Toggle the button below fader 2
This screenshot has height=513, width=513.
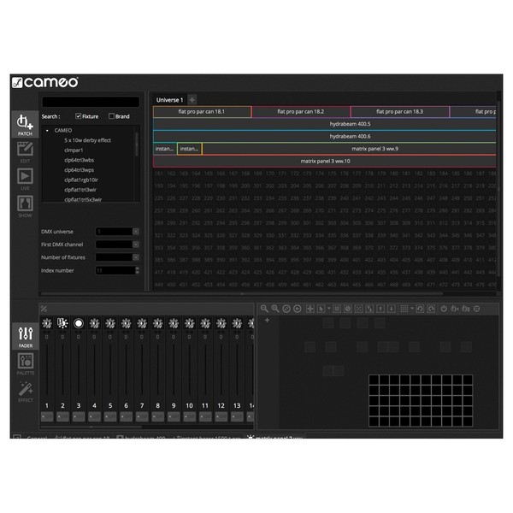pos(62,416)
